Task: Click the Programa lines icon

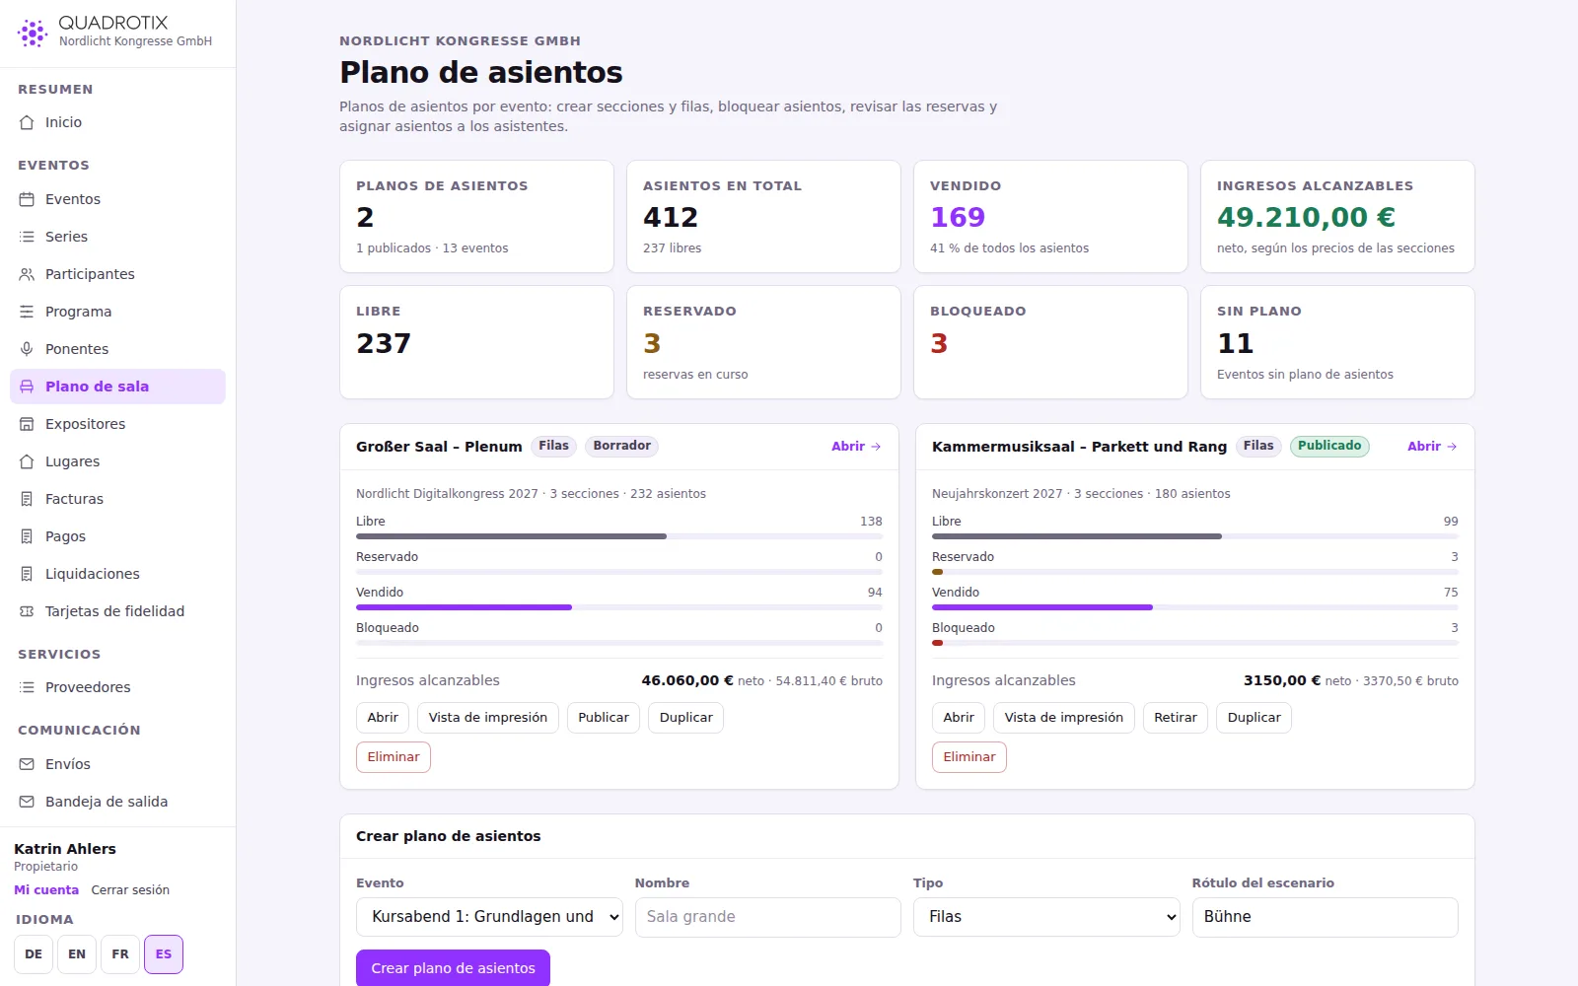Action: point(27,312)
